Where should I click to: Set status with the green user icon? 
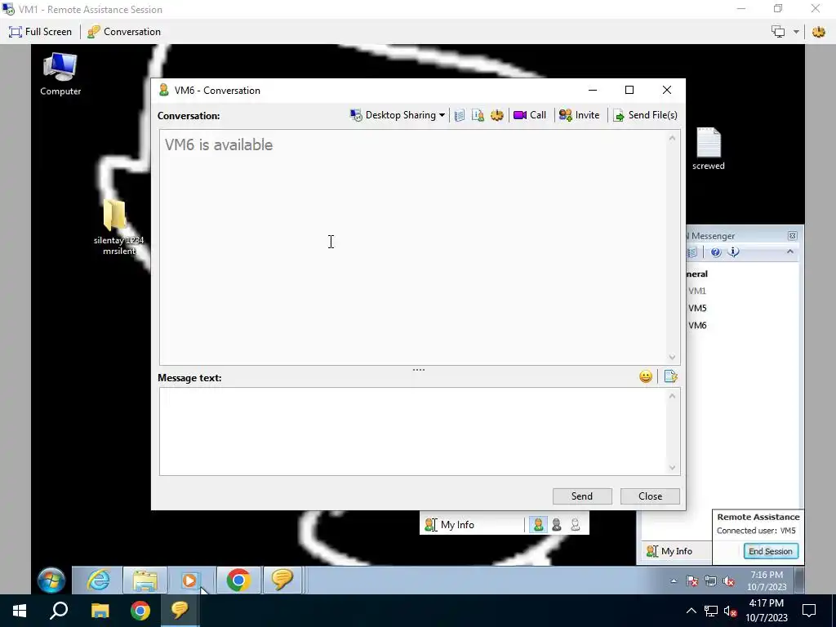[x=539, y=525]
